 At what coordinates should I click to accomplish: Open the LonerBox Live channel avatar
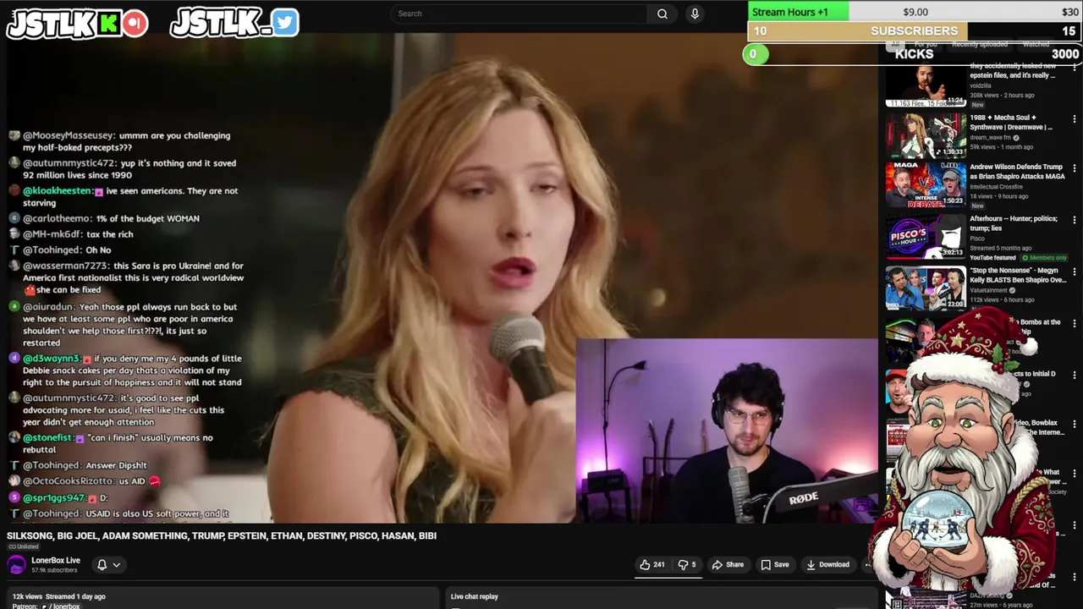[x=17, y=565]
